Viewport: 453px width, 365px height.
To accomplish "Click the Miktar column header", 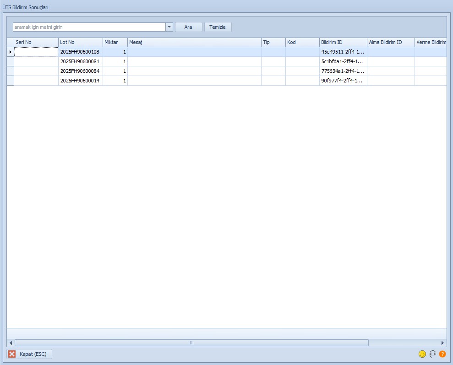I will [115, 42].
